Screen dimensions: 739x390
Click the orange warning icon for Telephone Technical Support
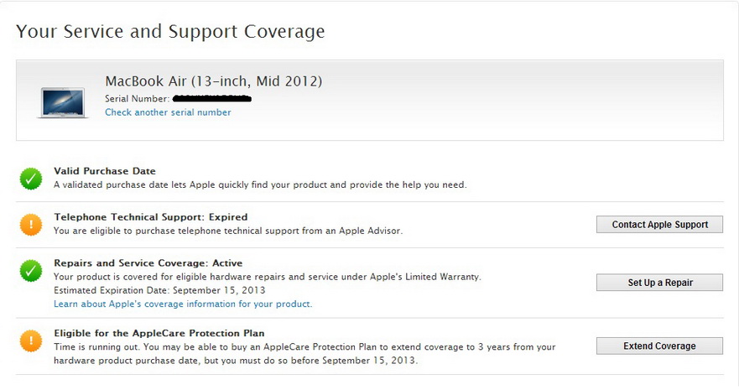pos(31,224)
